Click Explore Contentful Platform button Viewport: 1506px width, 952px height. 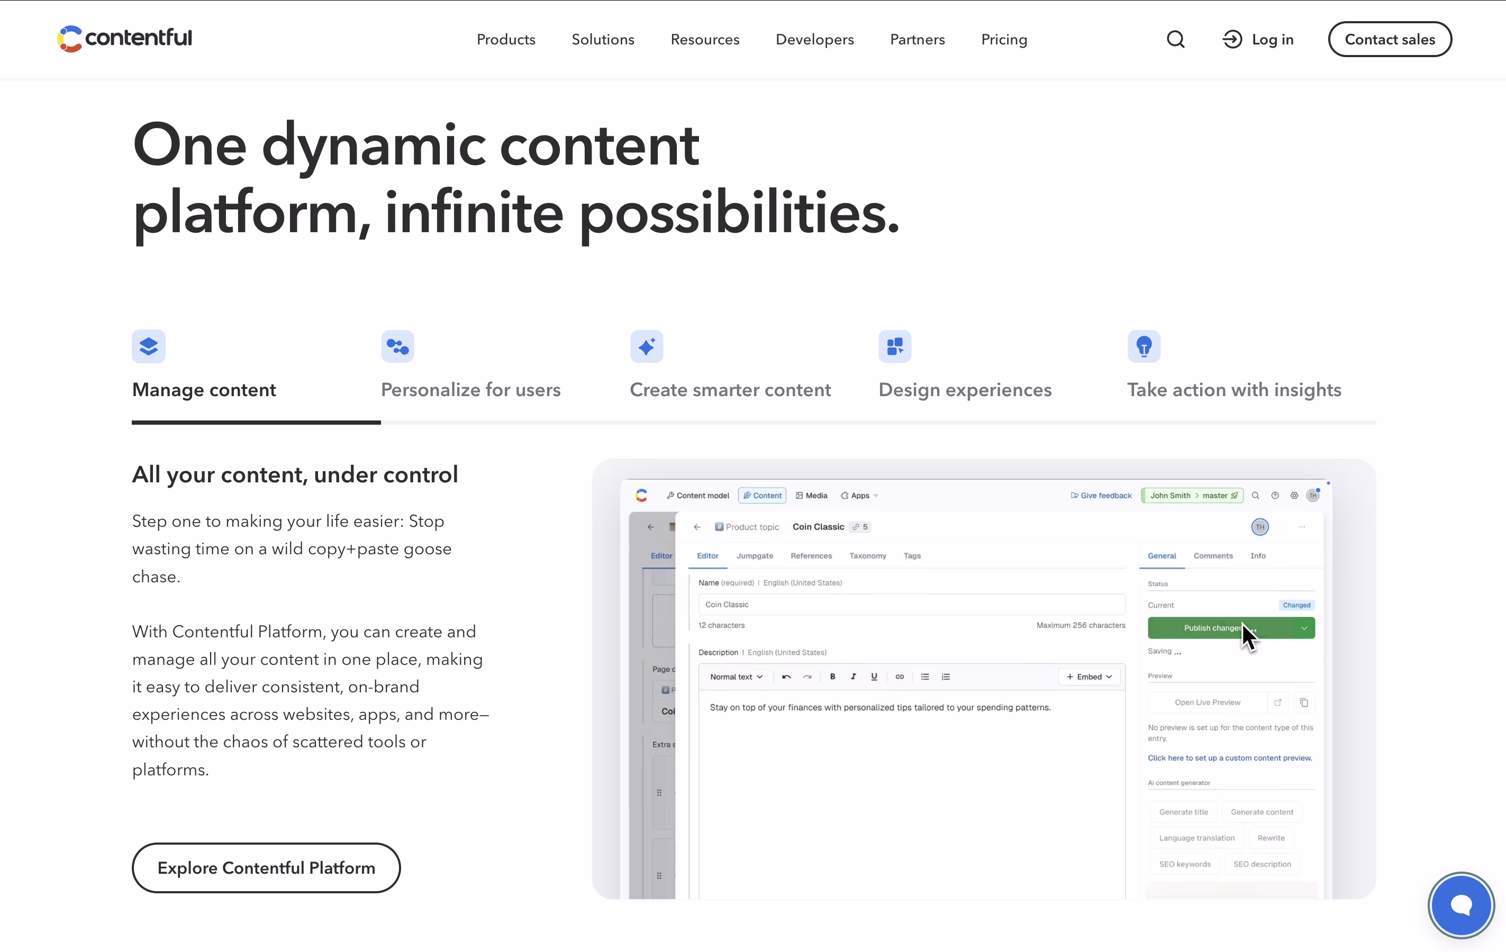point(266,867)
